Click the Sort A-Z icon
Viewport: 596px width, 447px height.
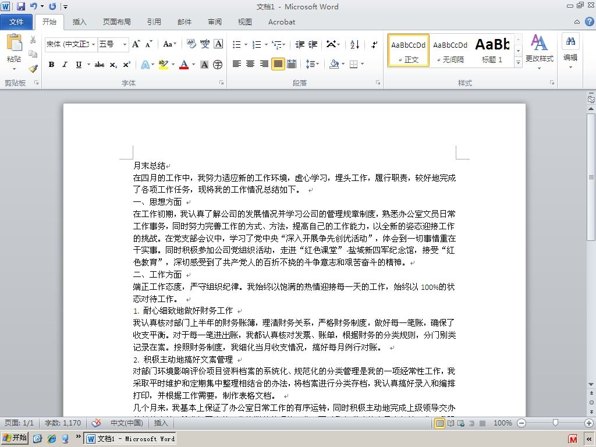(x=354, y=44)
